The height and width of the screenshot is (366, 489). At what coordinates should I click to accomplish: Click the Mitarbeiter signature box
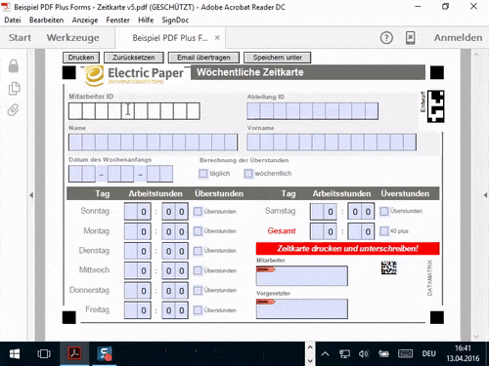coord(302,276)
